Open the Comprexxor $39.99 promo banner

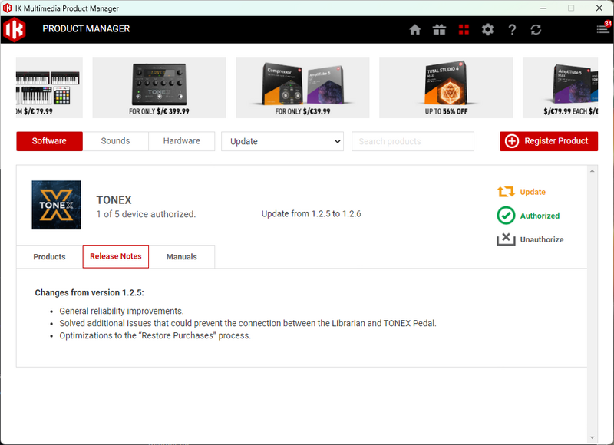coord(302,87)
